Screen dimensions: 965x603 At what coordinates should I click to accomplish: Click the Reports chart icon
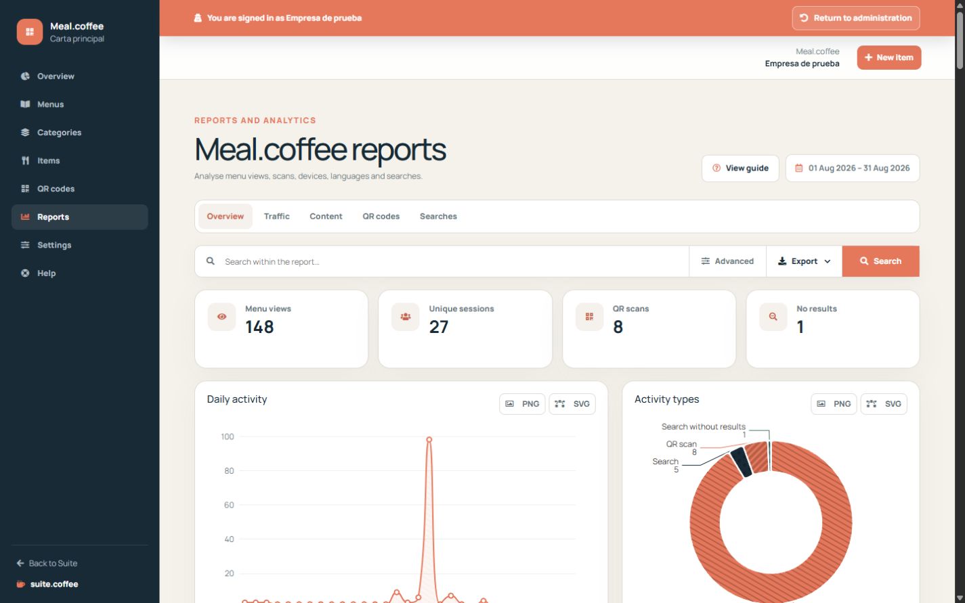[25, 217]
